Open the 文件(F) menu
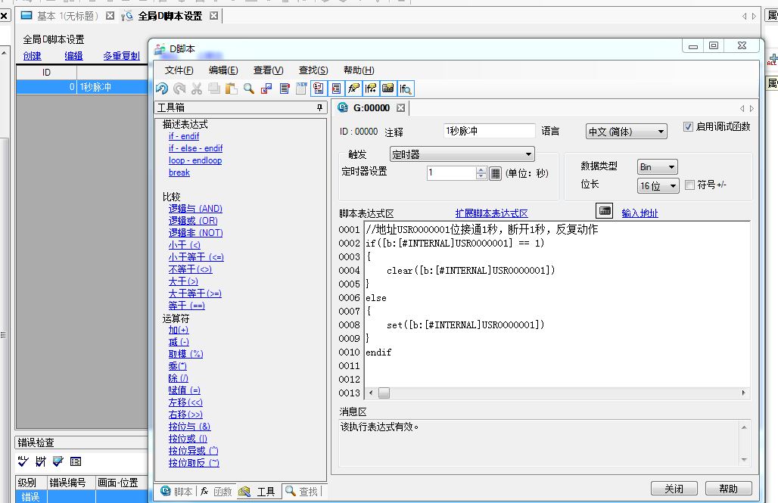 179,70
